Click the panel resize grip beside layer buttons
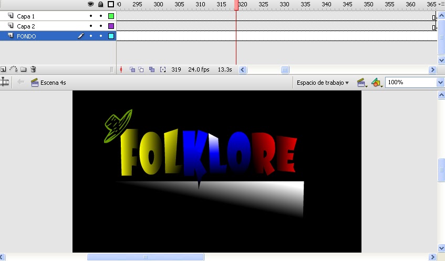Viewport: 445px width, 261px height. pos(111,69)
